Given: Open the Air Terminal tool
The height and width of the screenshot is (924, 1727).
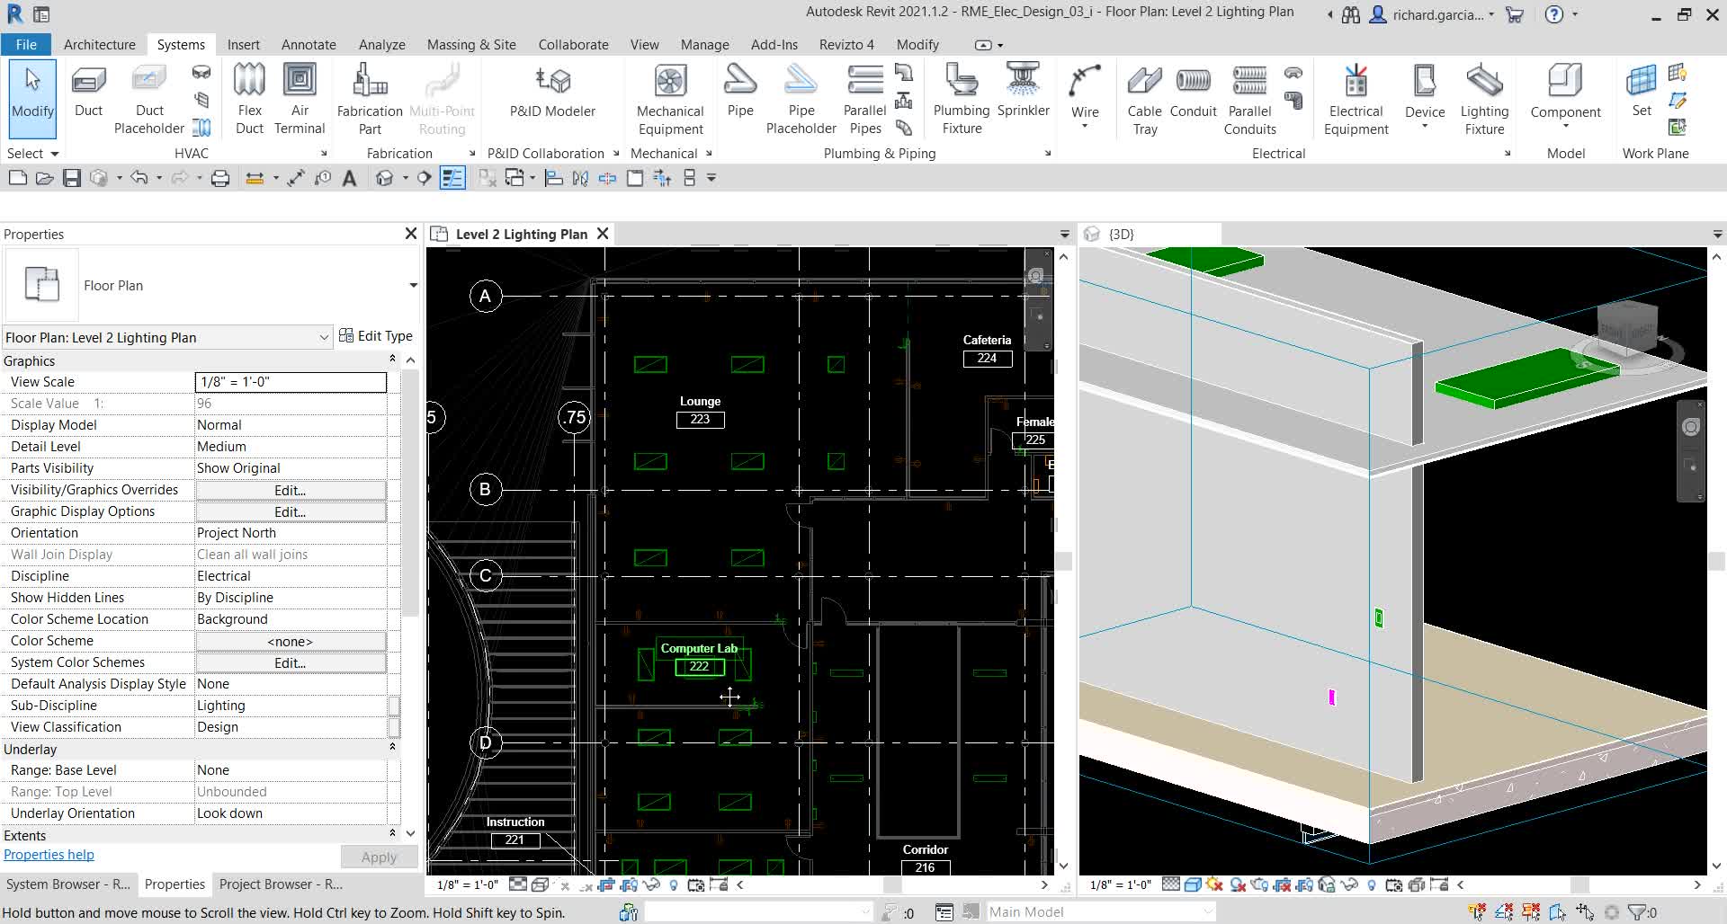Looking at the screenshot, I should [300, 97].
